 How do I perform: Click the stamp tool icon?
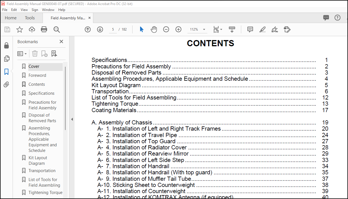[287, 29]
